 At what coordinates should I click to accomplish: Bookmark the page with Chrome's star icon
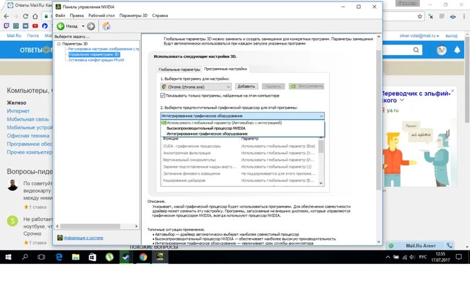[x=419, y=16]
